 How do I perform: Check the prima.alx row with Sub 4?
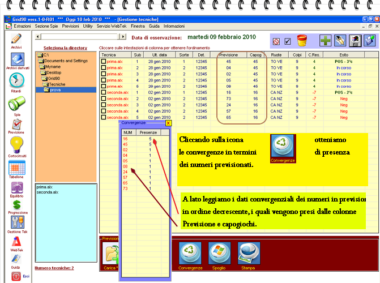[104, 80]
